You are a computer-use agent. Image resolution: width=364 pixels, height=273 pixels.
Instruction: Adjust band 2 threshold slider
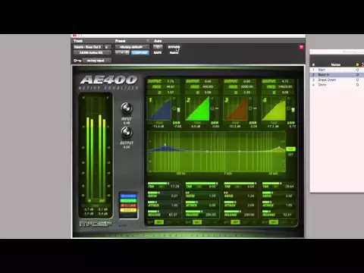[x=202, y=184]
